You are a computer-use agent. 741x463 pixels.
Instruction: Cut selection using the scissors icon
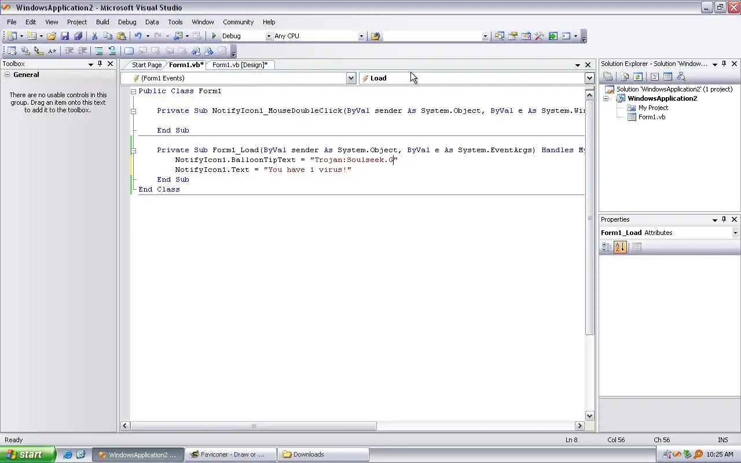(94, 36)
